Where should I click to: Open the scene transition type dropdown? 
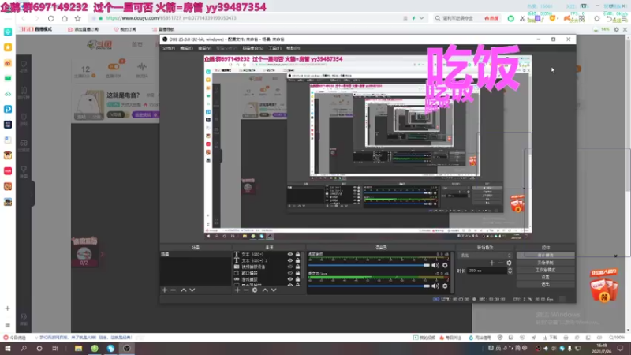486,256
